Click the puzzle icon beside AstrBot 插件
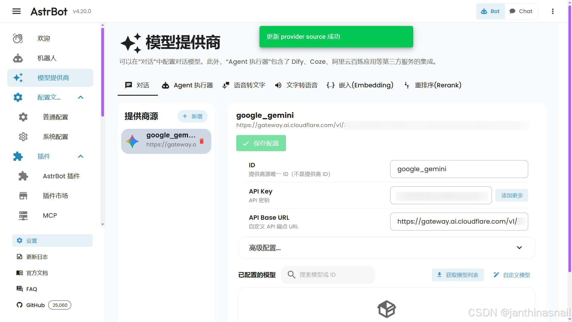Screen dimensions: 572x322 [x=23, y=176]
